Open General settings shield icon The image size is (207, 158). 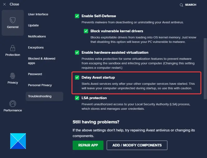[x=13, y=20]
